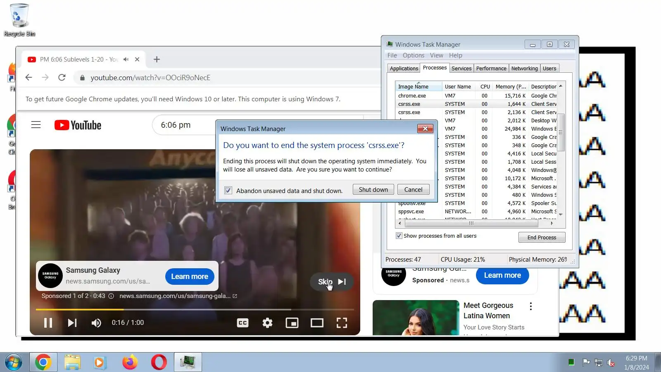Mute the YouTube tab audio icon
The image size is (661, 372).
point(126,60)
